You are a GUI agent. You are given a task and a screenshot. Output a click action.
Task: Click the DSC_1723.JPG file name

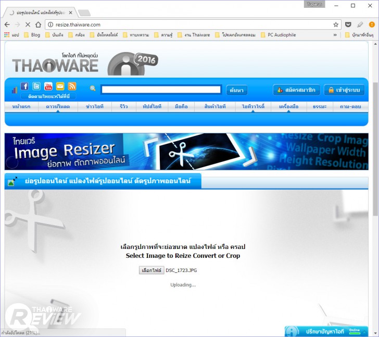click(181, 270)
